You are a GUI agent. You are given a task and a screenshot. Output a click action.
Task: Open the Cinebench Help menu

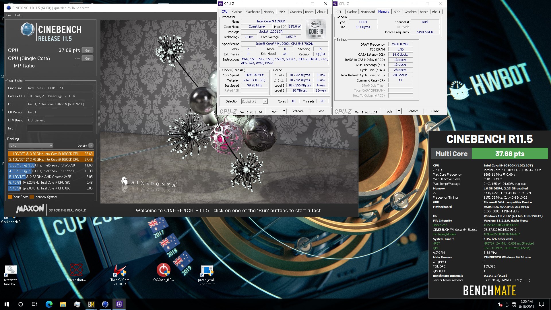tap(18, 15)
